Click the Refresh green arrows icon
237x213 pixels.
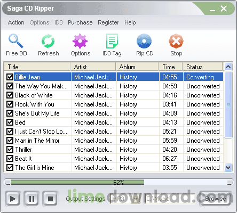point(48,41)
